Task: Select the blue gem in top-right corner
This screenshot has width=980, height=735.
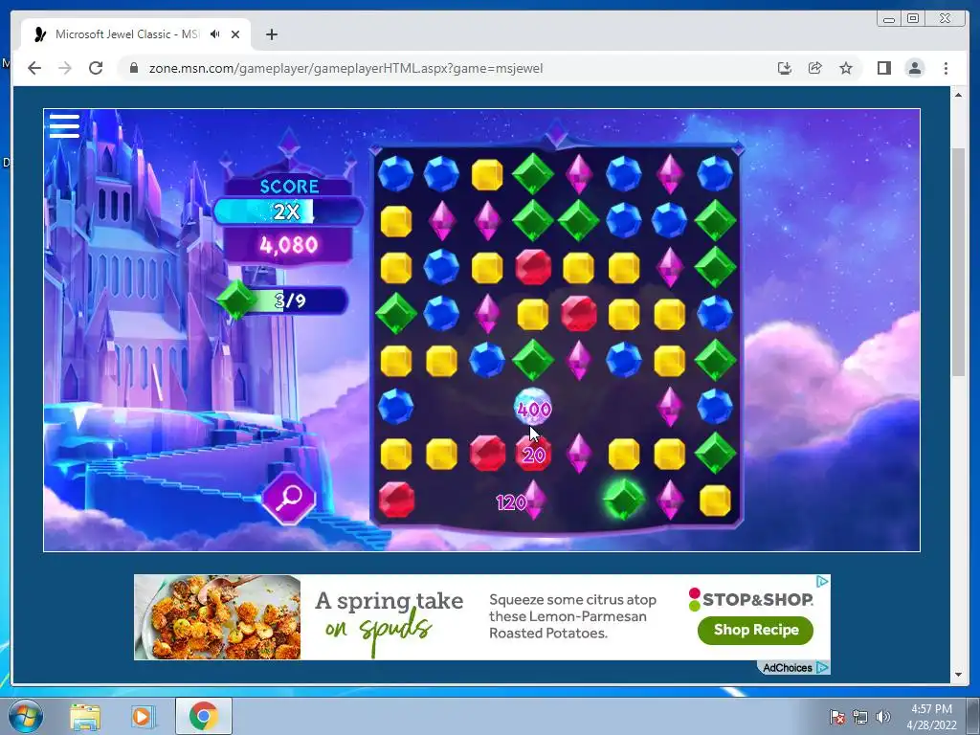Action: (715, 173)
